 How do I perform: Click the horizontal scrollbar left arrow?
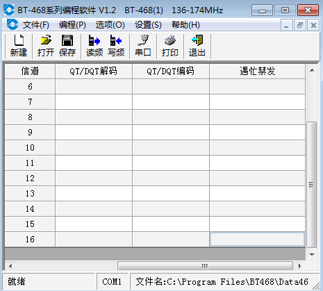click(x=10, y=266)
